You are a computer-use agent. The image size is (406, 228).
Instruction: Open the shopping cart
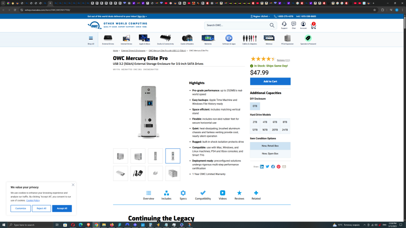313,26
